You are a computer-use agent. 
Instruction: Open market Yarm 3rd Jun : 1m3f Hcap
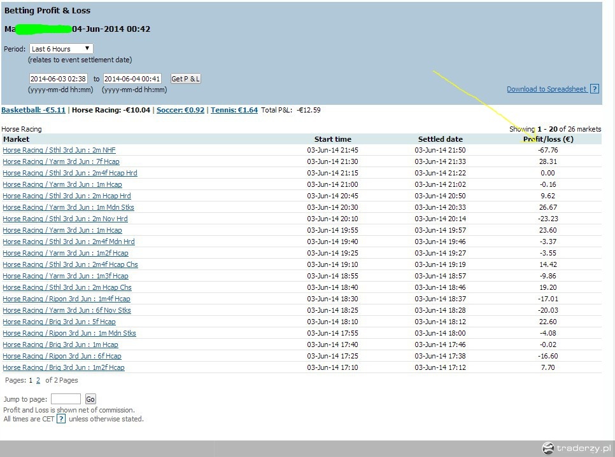coord(66,276)
